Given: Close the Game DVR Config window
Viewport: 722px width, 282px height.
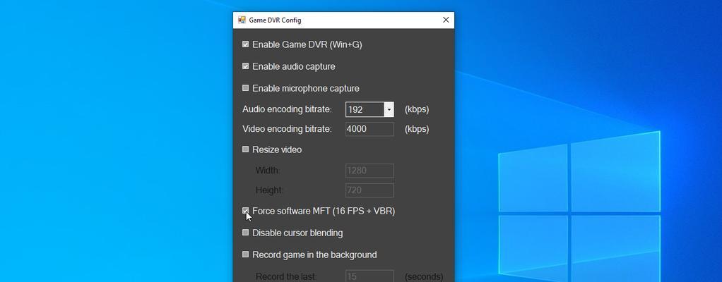Looking at the screenshot, I should coord(446,20).
